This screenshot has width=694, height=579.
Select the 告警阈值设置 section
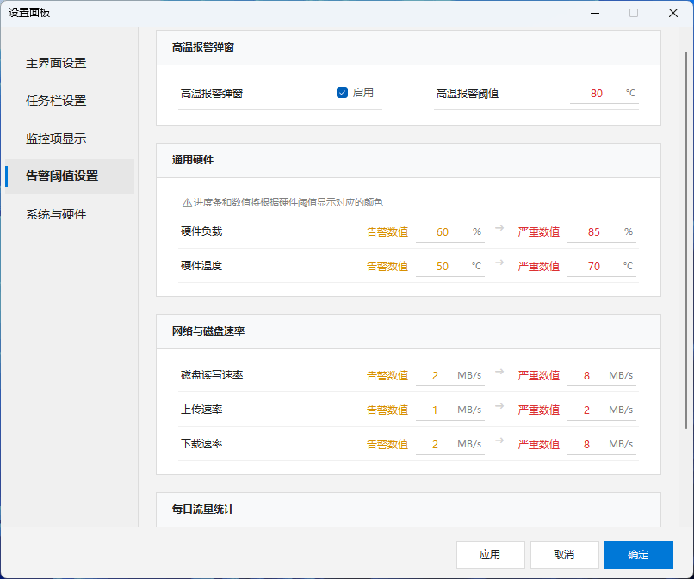(70, 176)
